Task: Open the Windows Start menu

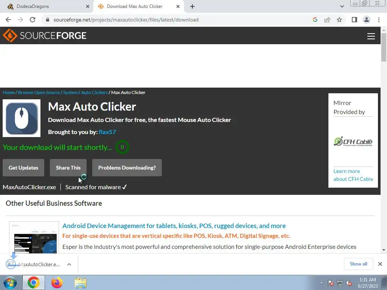Action: click(10, 282)
